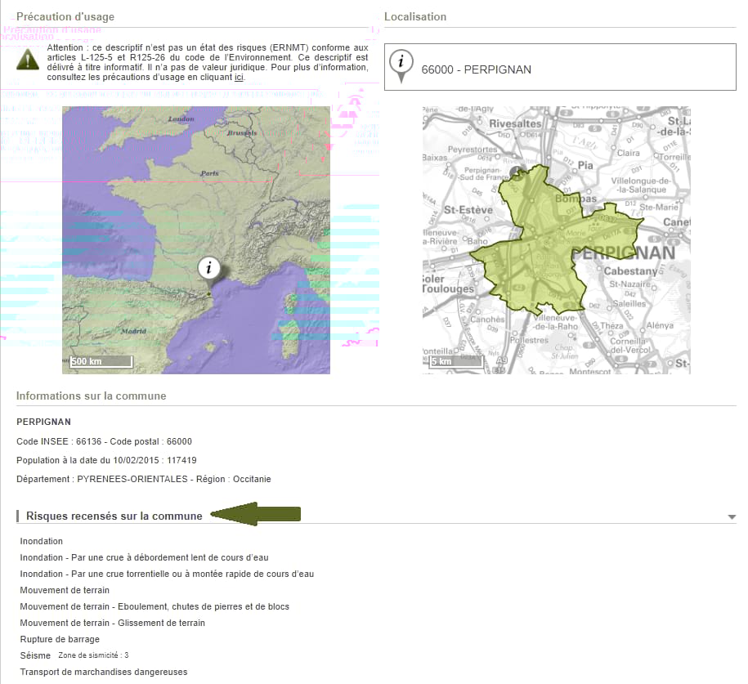The width and height of the screenshot is (748, 684).
Task: Select 'Transport de marchandises dangereuses' risk
Action: pyautogui.click(x=104, y=672)
